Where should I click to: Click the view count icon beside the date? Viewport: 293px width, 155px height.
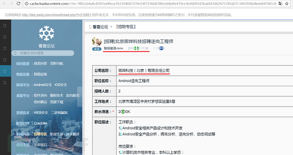(154, 48)
